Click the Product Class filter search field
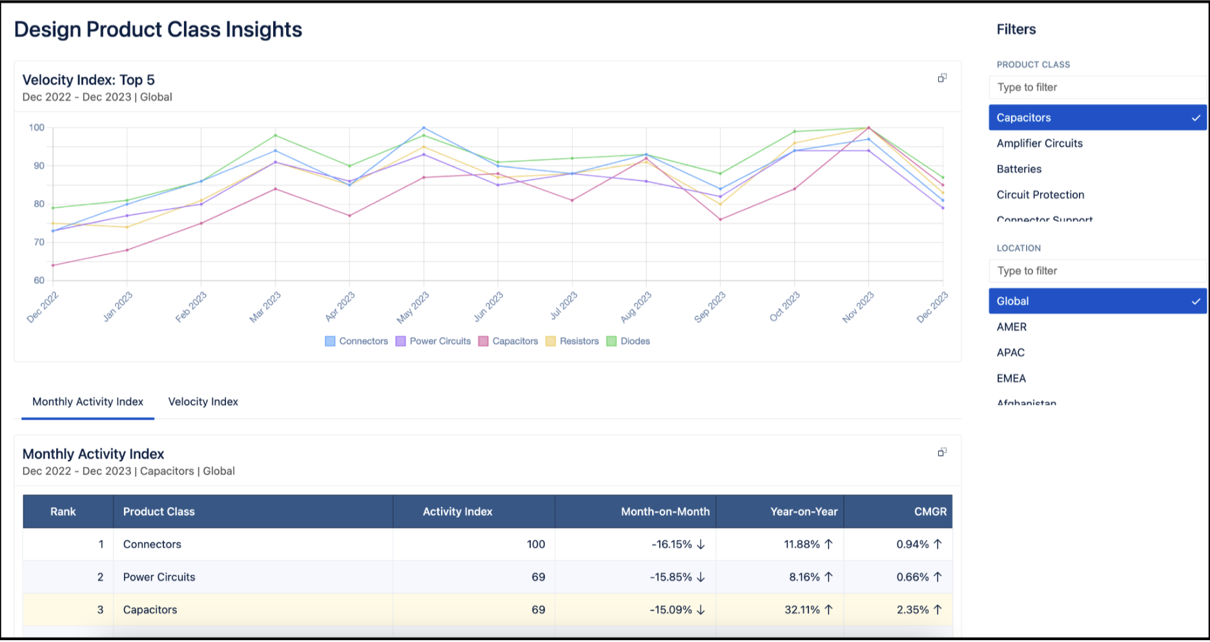This screenshot has width=1210, height=642. pyautogui.click(x=1096, y=87)
